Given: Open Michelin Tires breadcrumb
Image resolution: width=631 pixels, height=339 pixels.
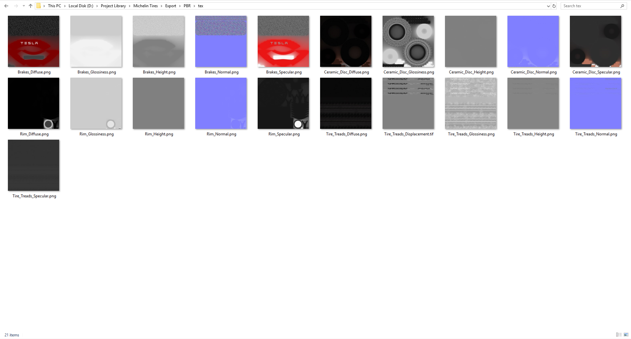Looking at the screenshot, I should (x=146, y=6).
